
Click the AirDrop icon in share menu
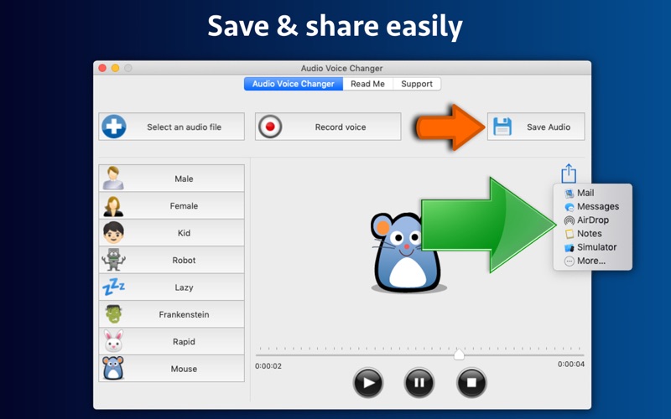tap(570, 220)
